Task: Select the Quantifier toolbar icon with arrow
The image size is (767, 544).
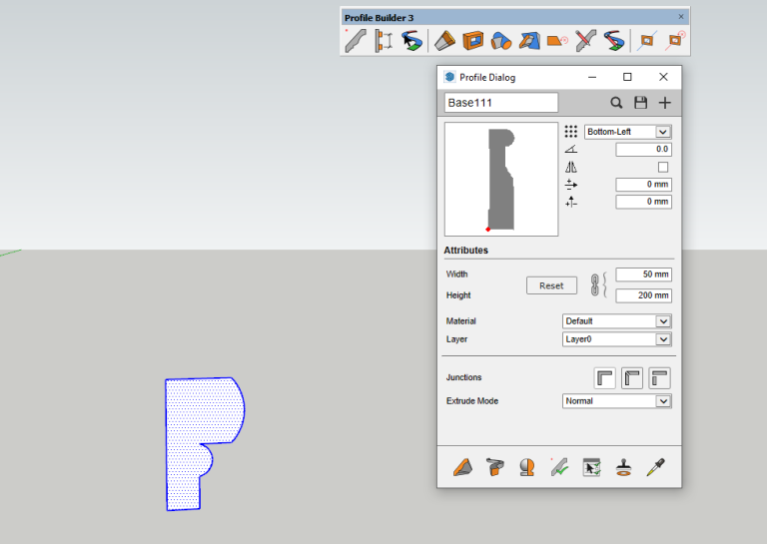Action: point(411,41)
